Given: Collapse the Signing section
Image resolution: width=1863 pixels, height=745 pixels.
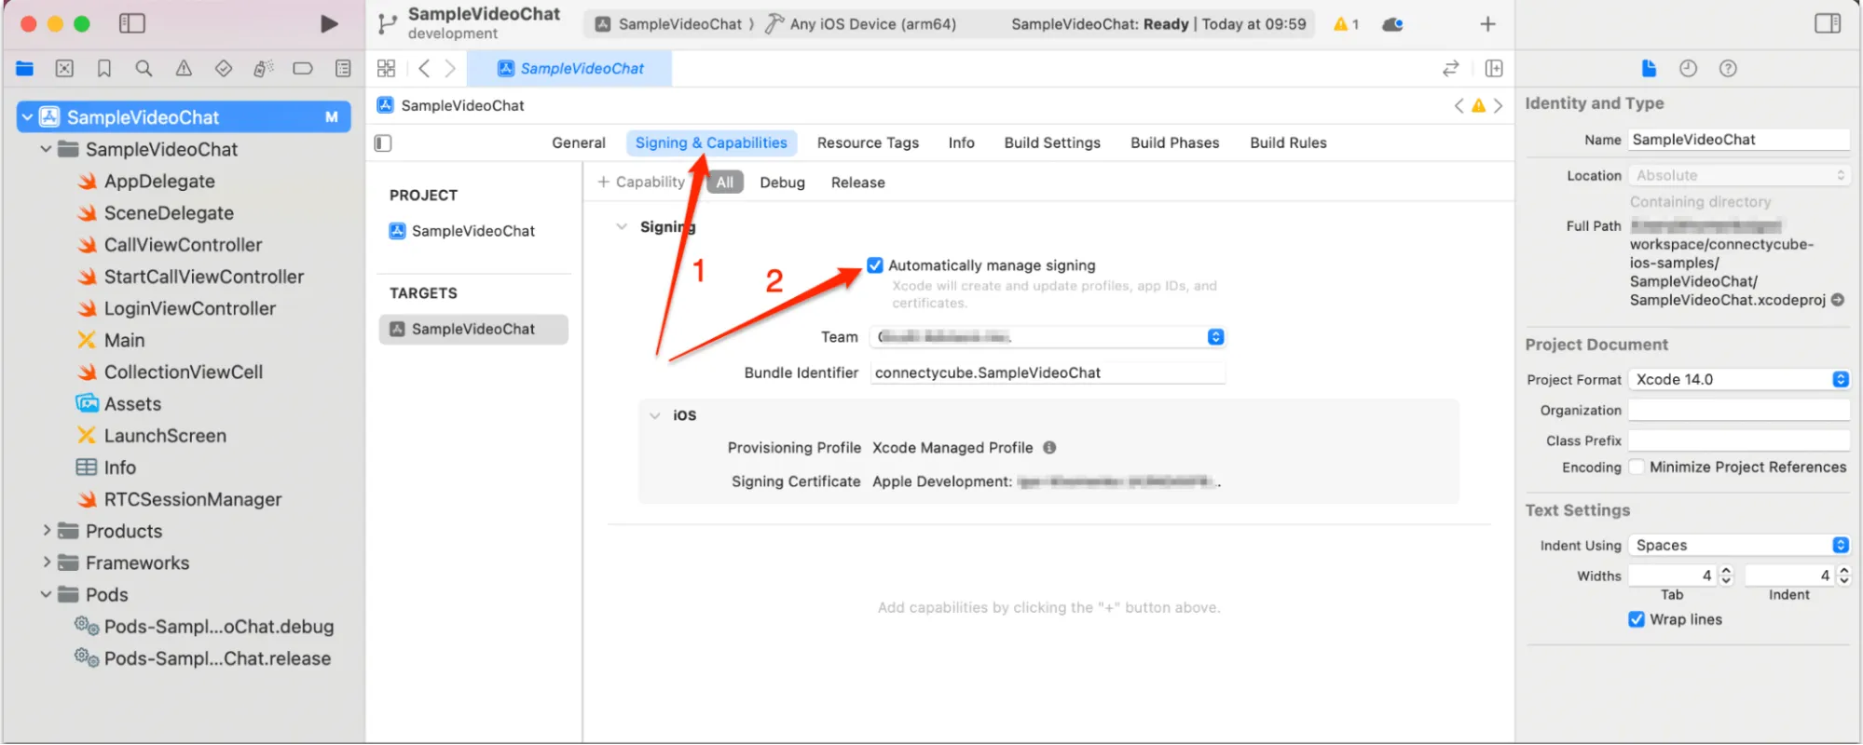Looking at the screenshot, I should (x=622, y=226).
